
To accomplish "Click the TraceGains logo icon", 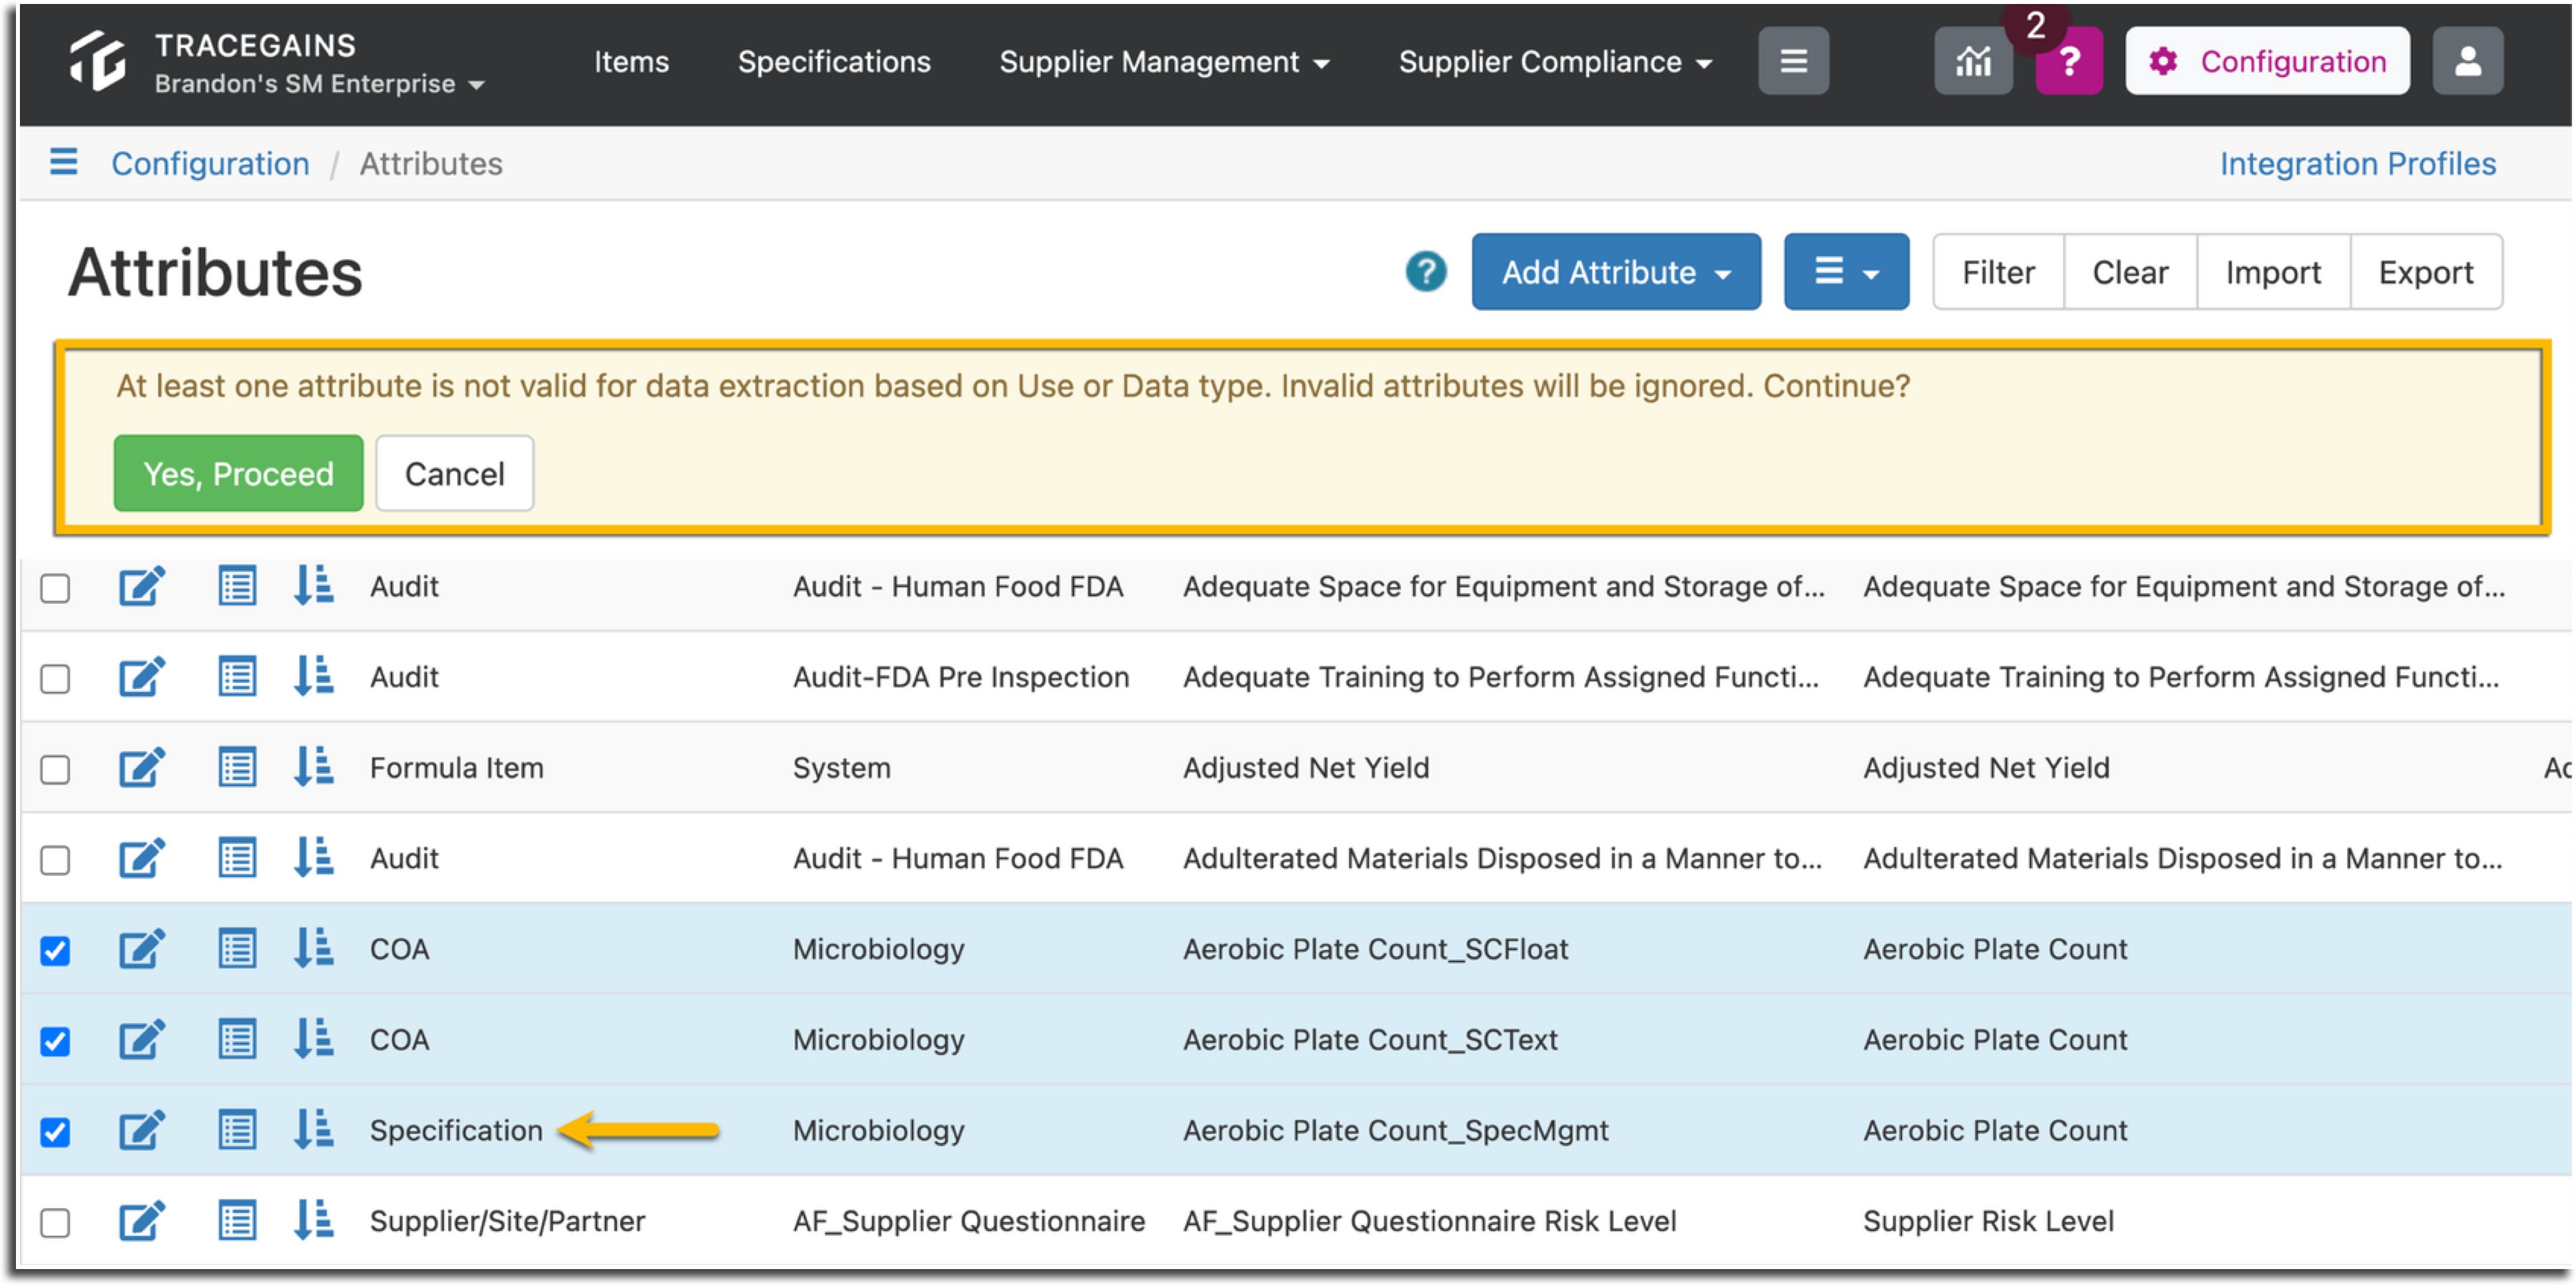I will pyautogui.click(x=98, y=61).
